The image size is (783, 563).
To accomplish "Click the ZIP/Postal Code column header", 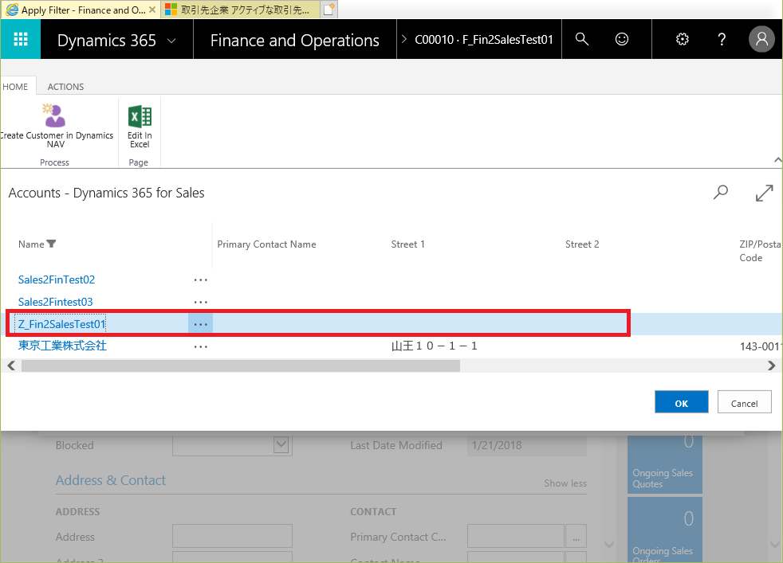I will (760, 251).
